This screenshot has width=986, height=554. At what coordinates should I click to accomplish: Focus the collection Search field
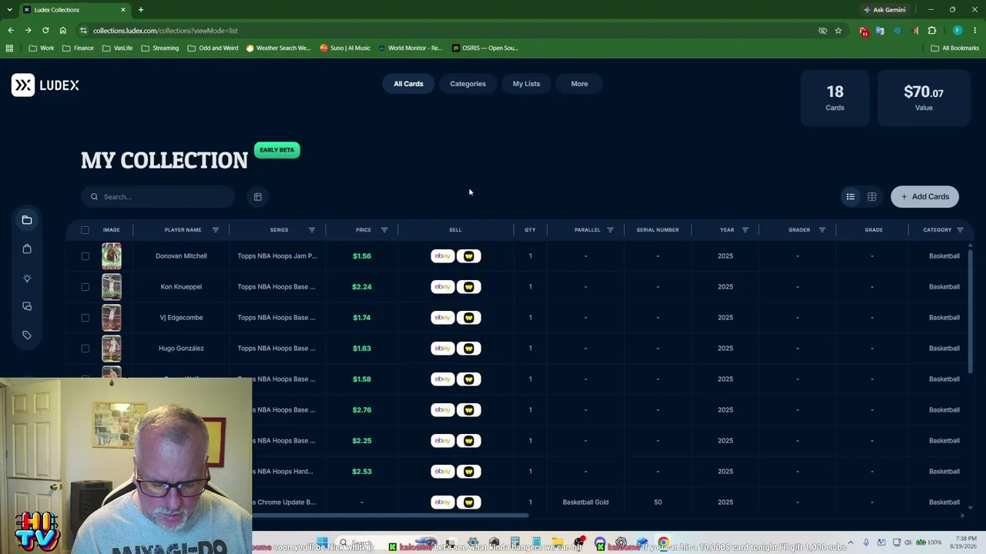(158, 197)
